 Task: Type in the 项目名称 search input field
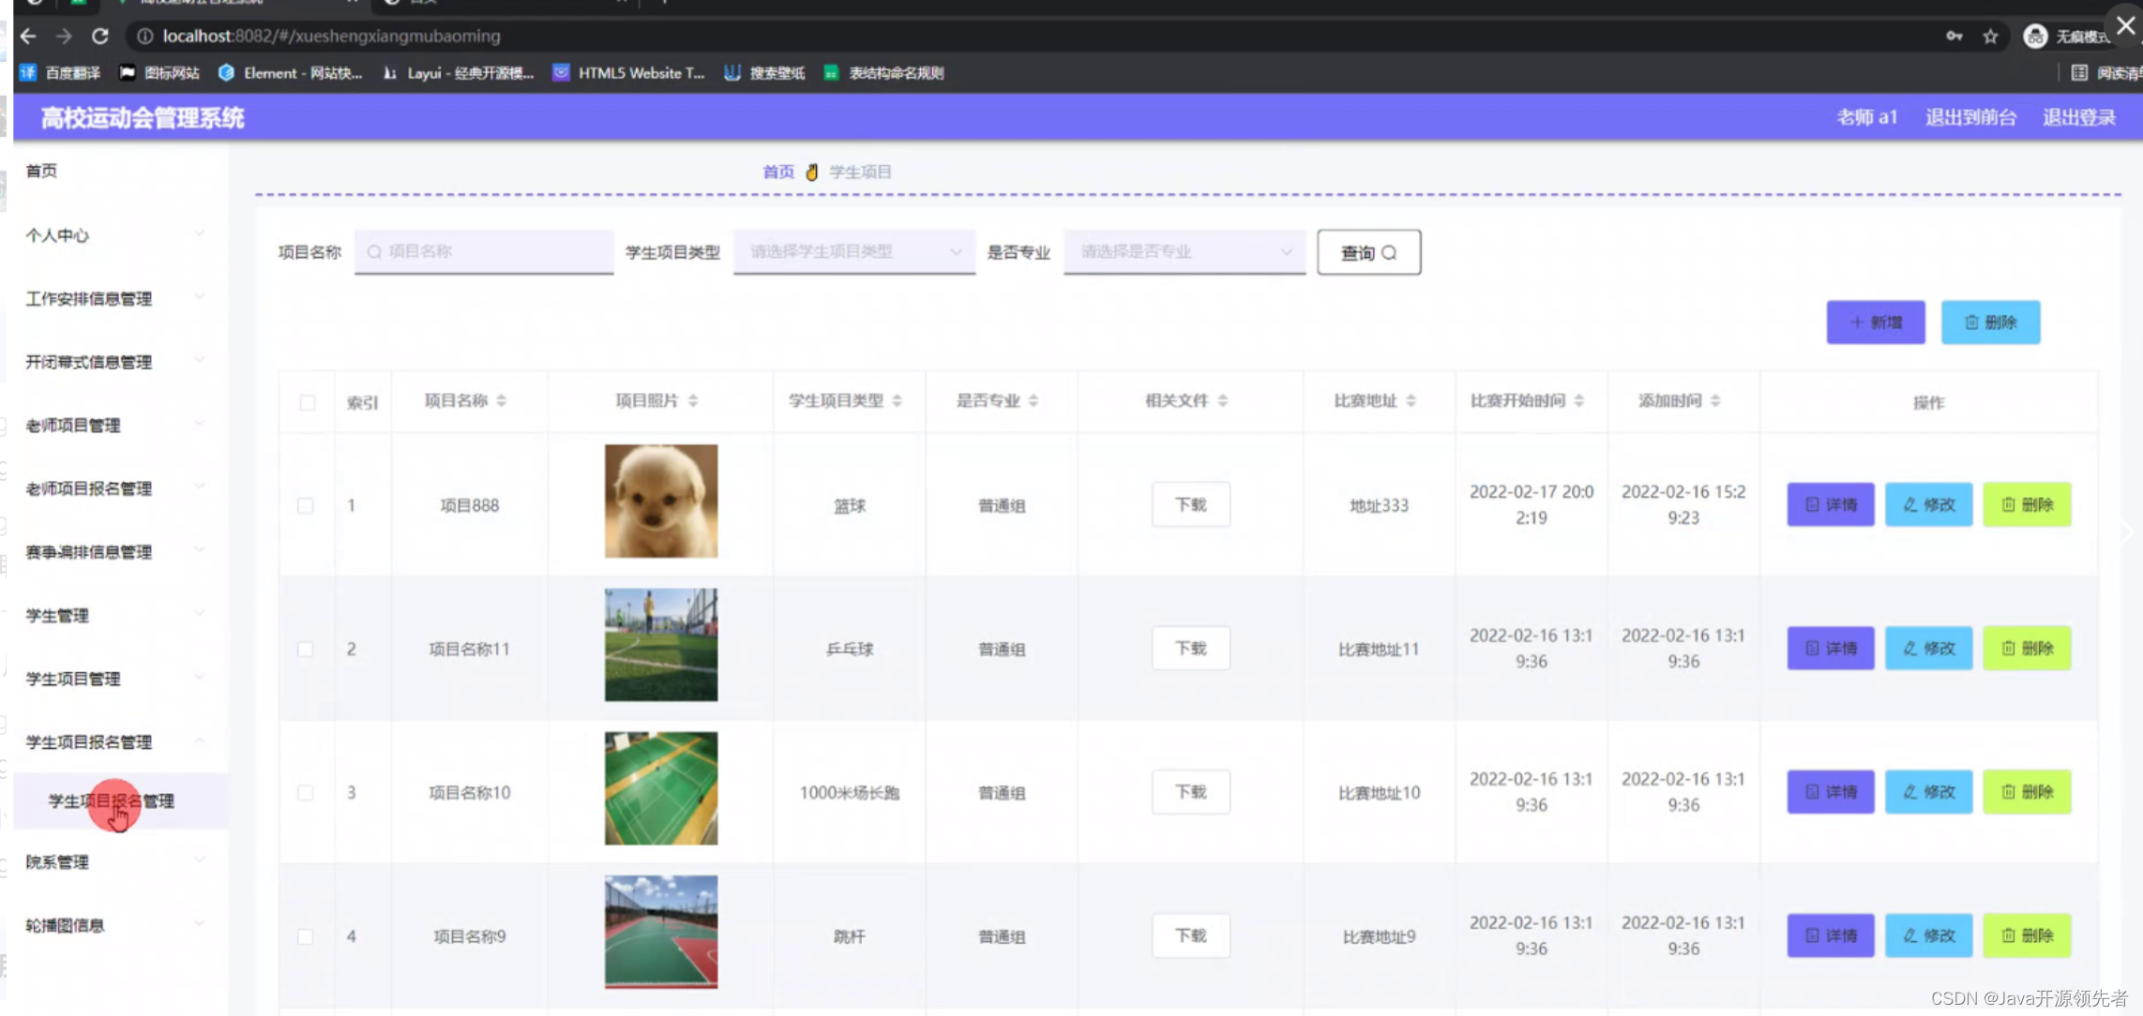click(483, 251)
